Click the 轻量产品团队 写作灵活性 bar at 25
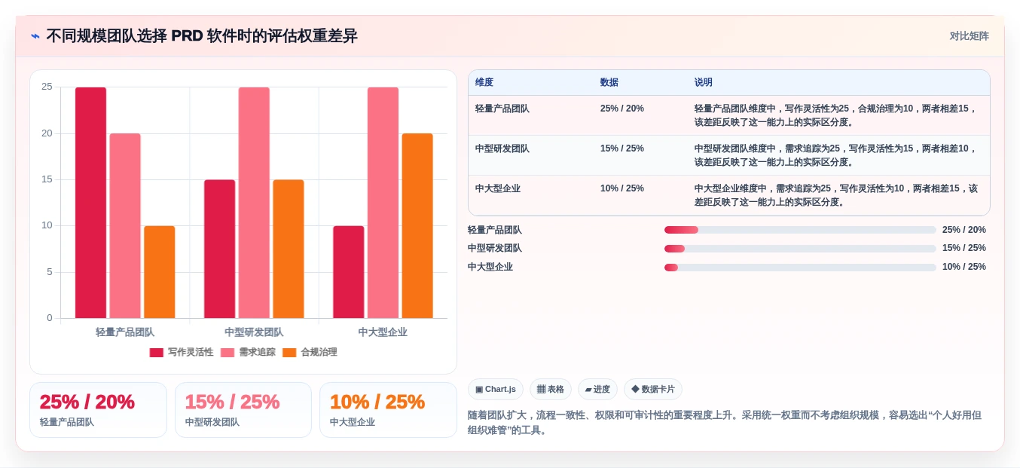Image resolution: width=1020 pixels, height=468 pixels. [90, 203]
